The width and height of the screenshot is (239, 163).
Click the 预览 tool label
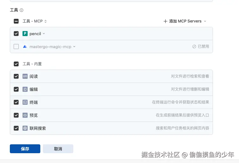point(34,115)
